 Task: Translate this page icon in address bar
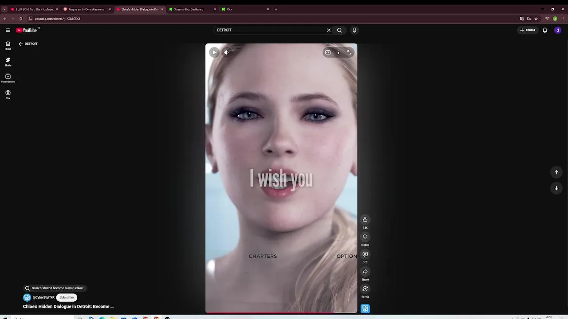click(x=522, y=19)
